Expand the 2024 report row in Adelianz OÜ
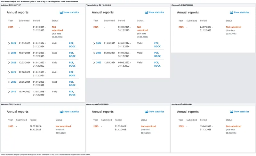This screenshot has width=256, height=156. (x=9, y=44)
